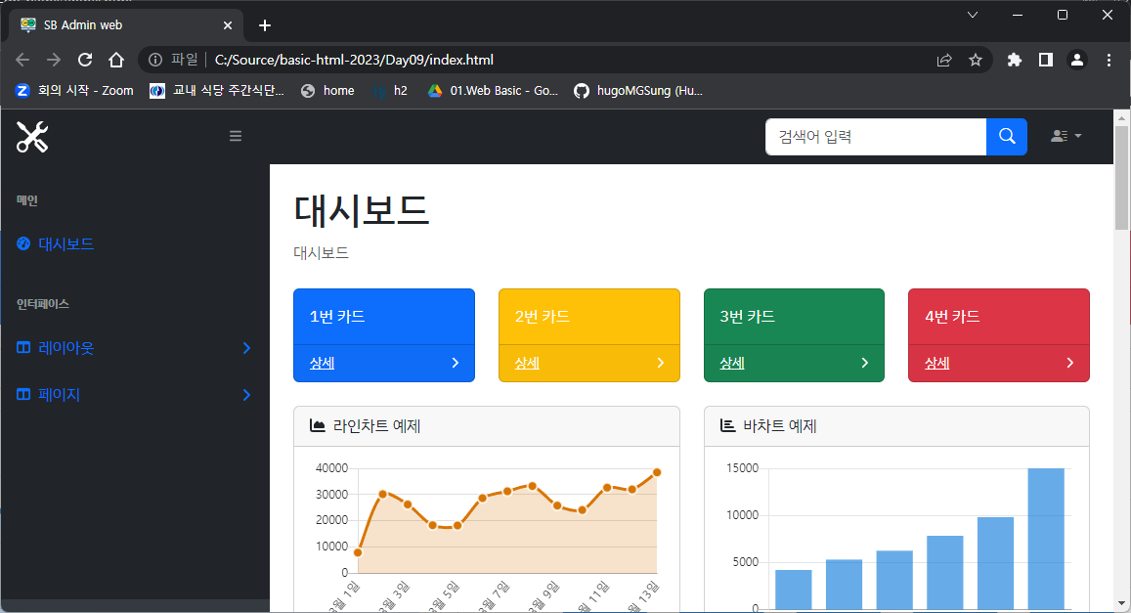Open the 교내 식당 주간식단 bookmark
Screen dimensions: 1131x613
pos(217,90)
